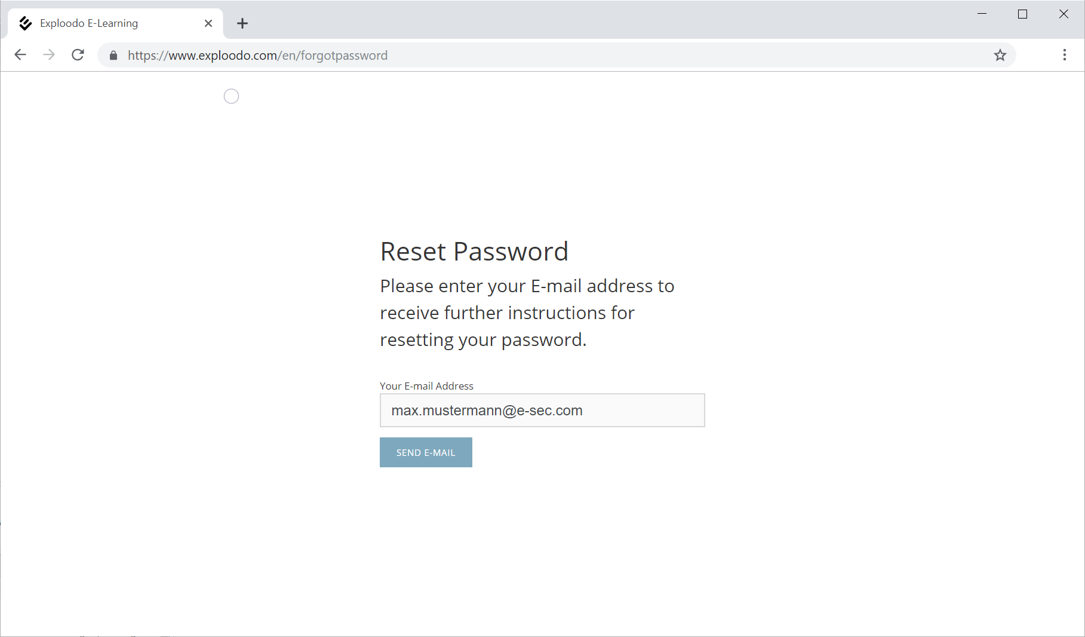Click into the E-mail address field
The image size is (1085, 637).
click(542, 411)
